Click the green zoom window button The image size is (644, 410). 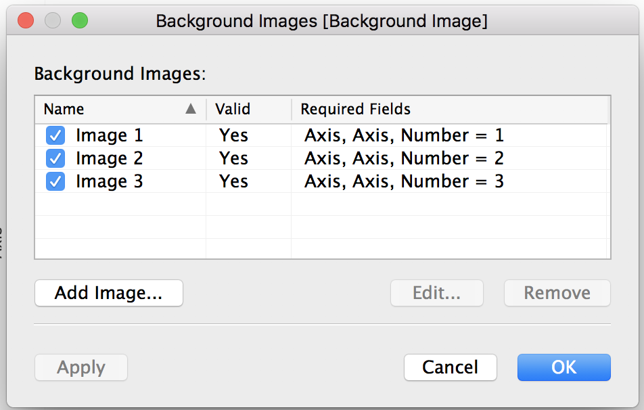(x=80, y=20)
